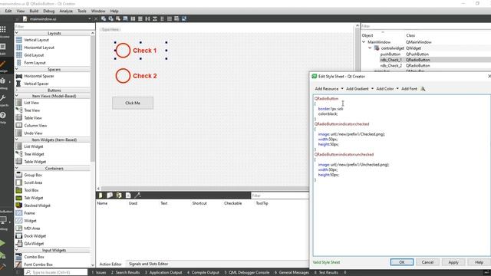The height and width of the screenshot is (276, 491).
Task: Activate Edit Widgets mode in toolbar
Action: pos(104,18)
